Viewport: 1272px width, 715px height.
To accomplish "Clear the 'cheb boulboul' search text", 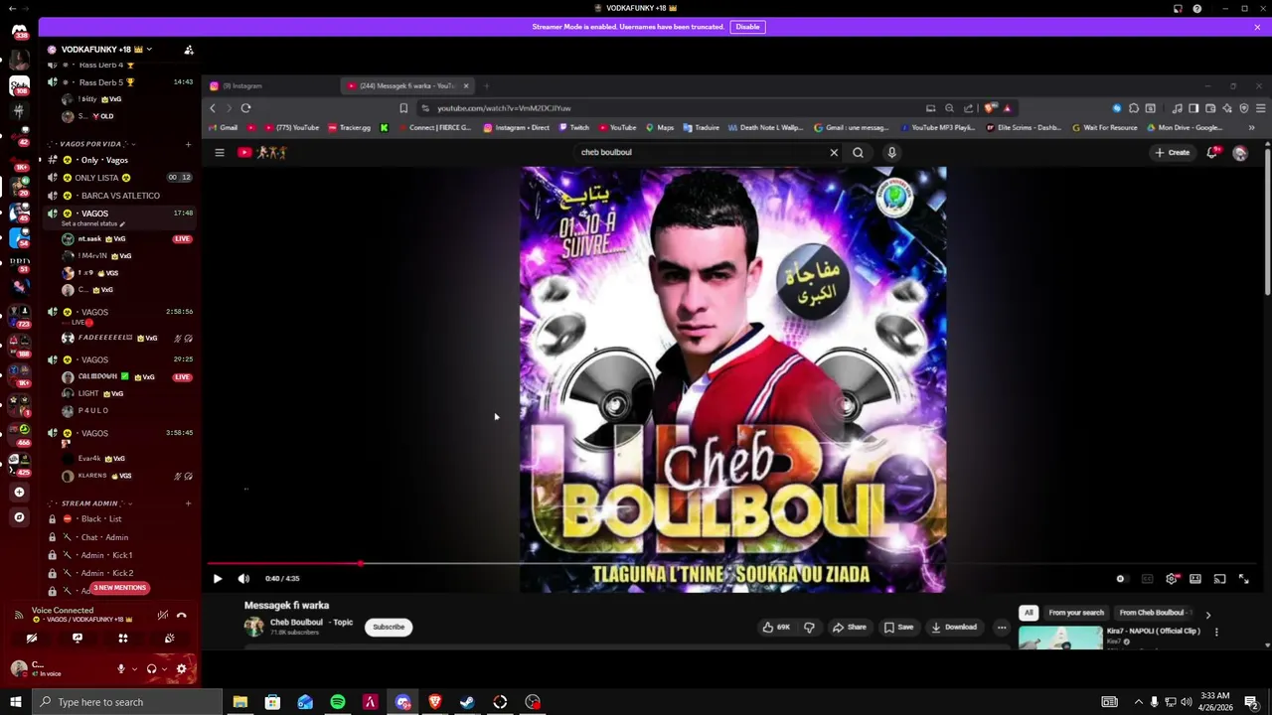I will (x=834, y=152).
